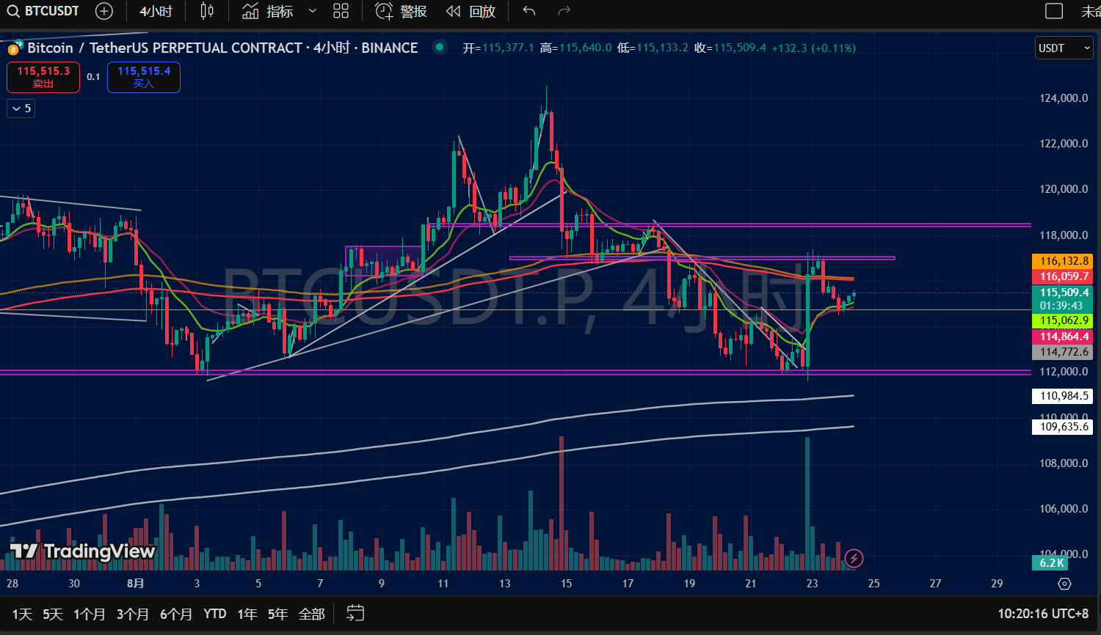Open symbol search for BTCUSDT
The width and height of the screenshot is (1101, 635).
43,11
